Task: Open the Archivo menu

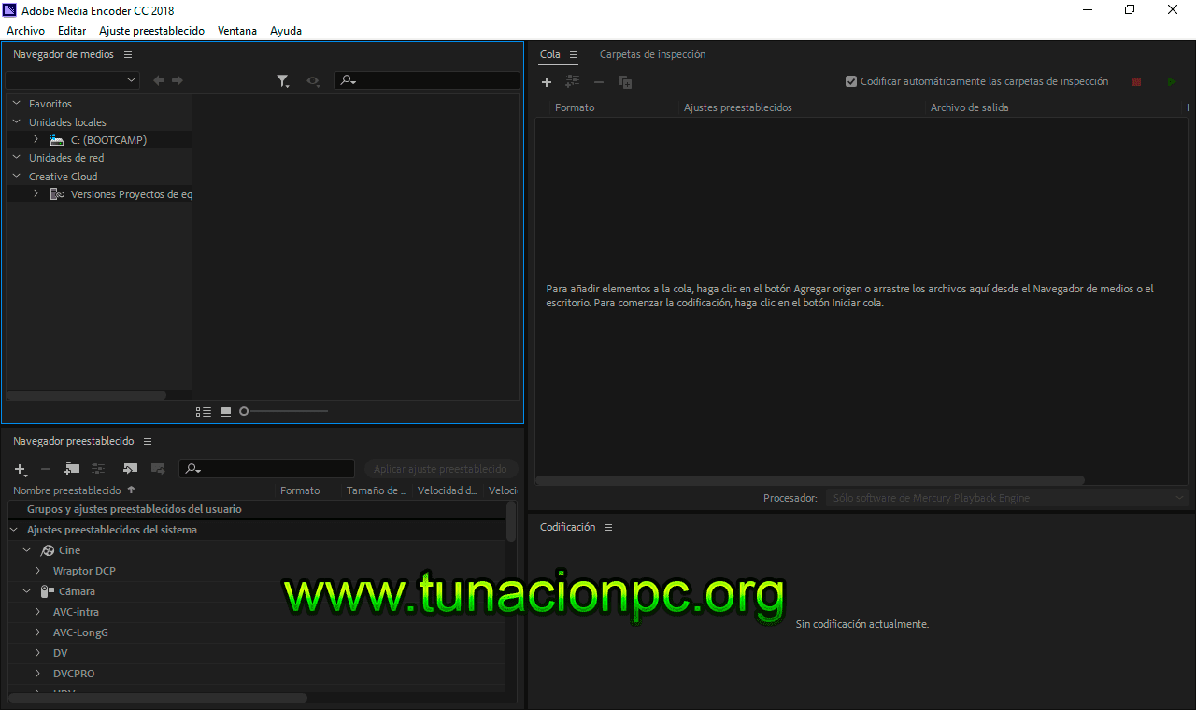Action: 25,31
